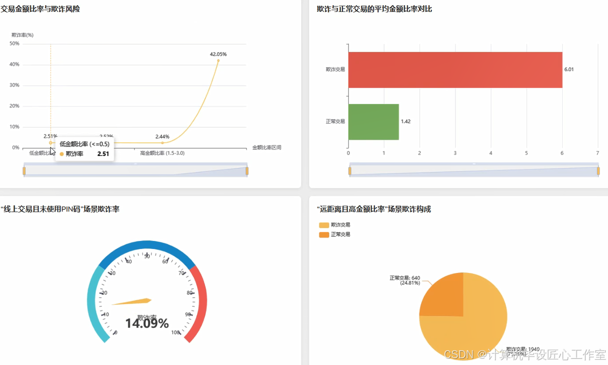
Task: Click the line chart zoom slider track
Action: tap(136, 171)
